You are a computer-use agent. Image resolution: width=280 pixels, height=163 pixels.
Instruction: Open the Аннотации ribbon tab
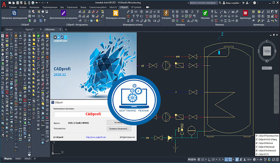(34, 7)
